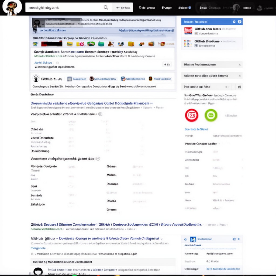Select the 'Zaliskipde' row label
Image resolution: width=276 pixels, height=276 pixels.
click(x=38, y=204)
